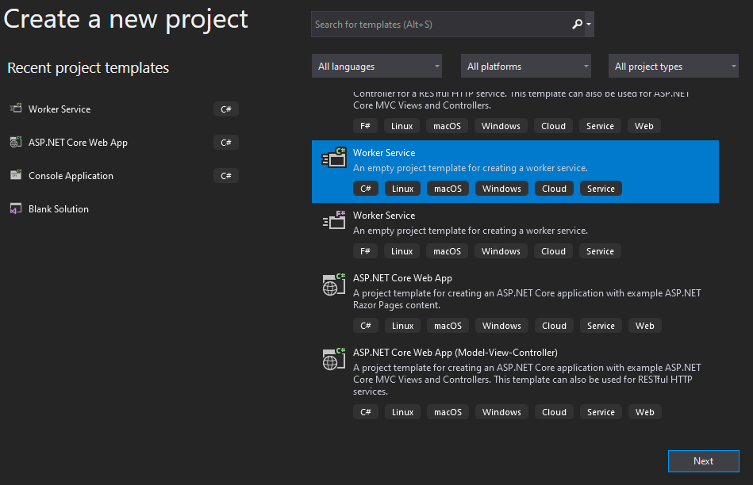Click the Worker Service icon in recent templates
This screenshot has height=485, width=753.
(x=14, y=109)
